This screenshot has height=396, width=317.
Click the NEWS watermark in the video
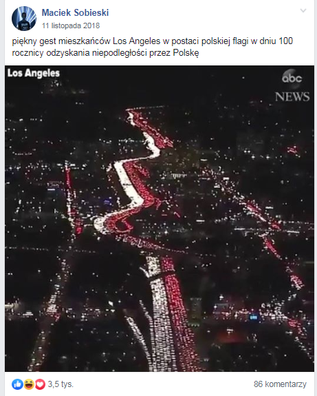pyautogui.click(x=292, y=96)
